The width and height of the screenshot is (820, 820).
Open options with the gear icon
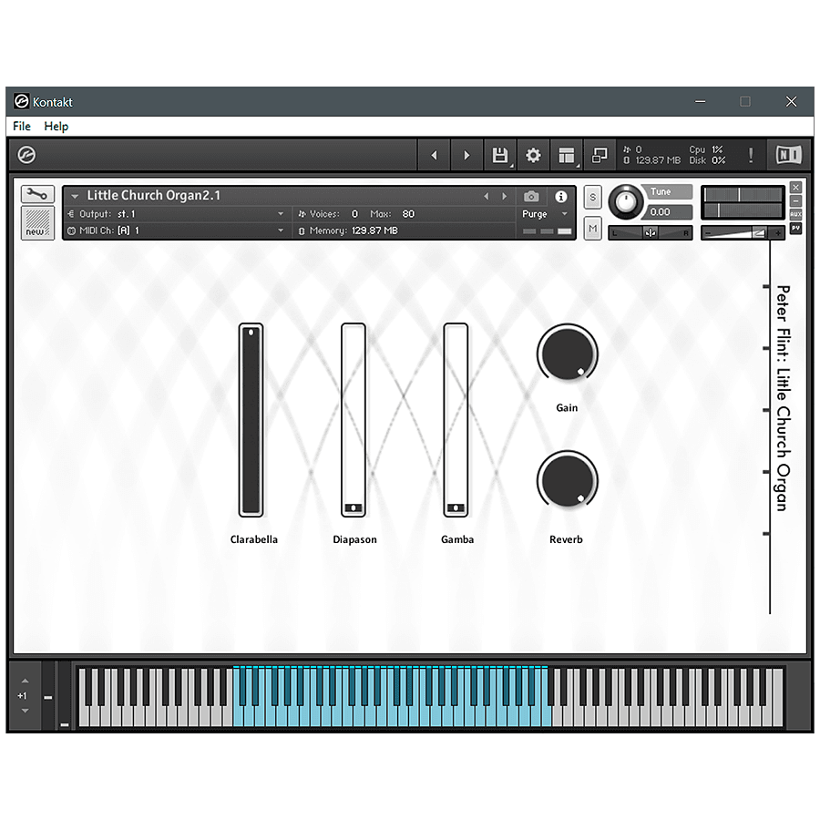533,155
